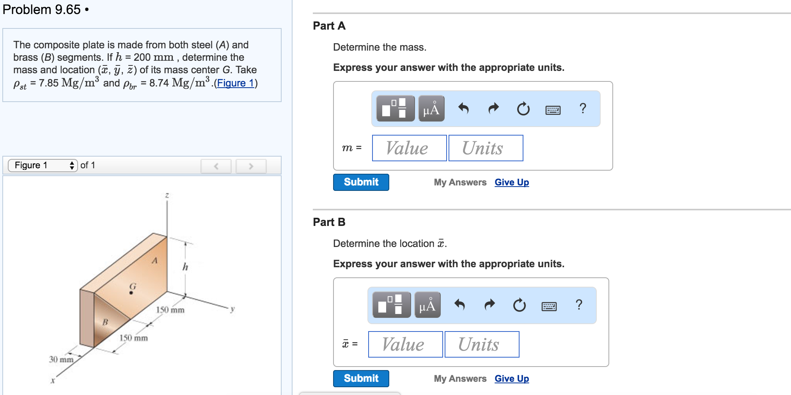Submit the Part A mass answer
This screenshot has width=791, height=395.
point(361,182)
